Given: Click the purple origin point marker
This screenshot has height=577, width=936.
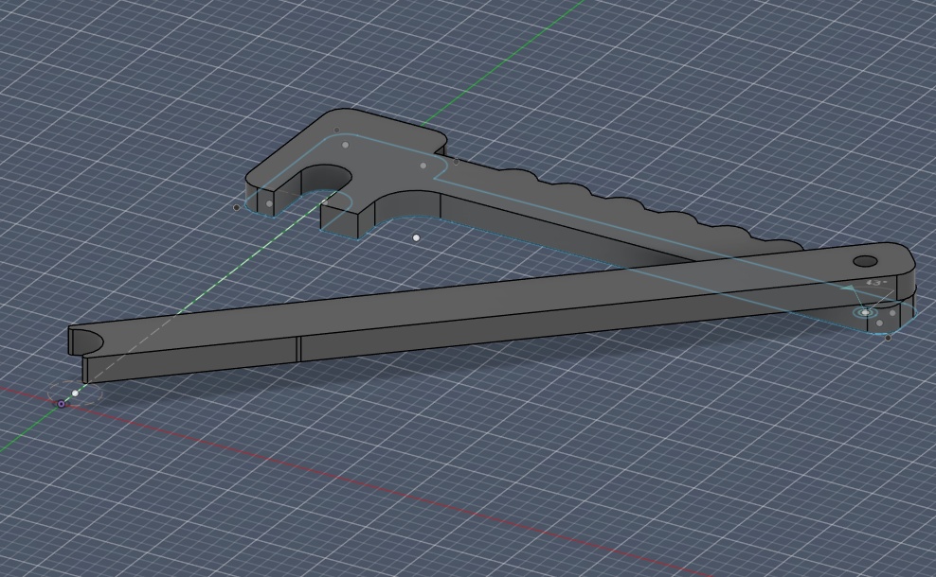Looking at the screenshot, I should pyautogui.click(x=61, y=404).
